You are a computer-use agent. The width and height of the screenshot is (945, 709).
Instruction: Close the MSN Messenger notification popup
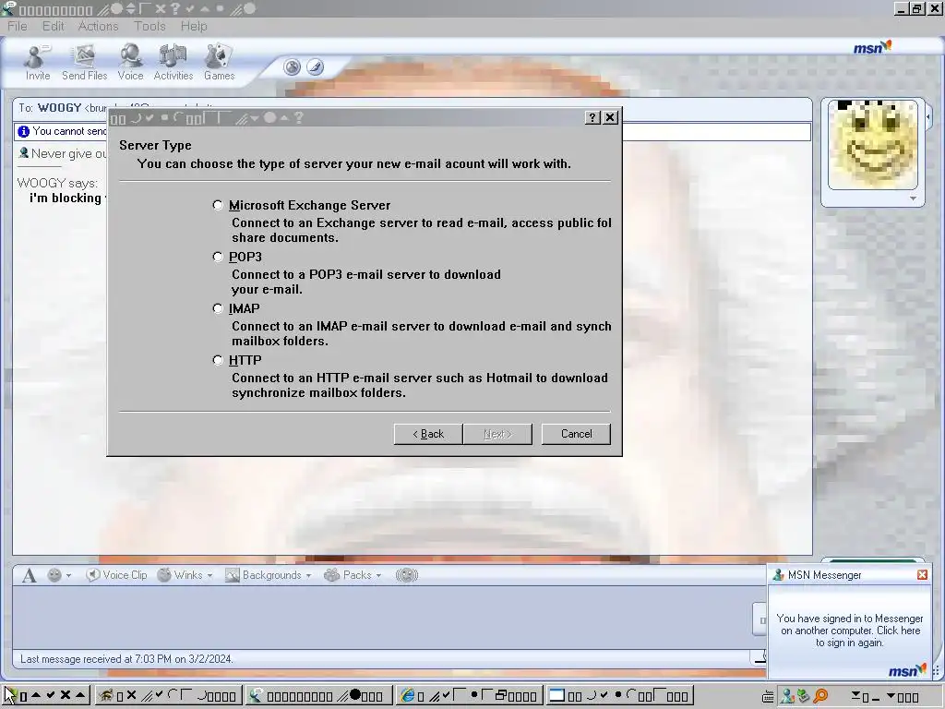click(922, 575)
